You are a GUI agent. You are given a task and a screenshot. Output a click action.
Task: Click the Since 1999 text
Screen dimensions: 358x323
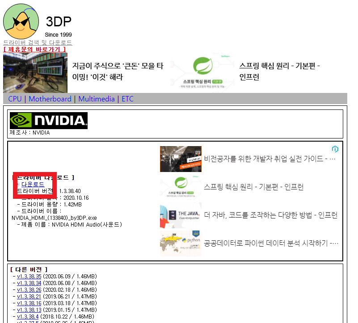point(58,35)
